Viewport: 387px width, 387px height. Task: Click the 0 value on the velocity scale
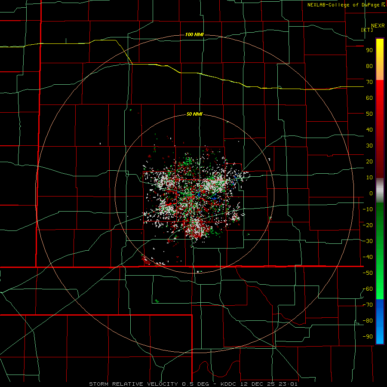click(x=371, y=193)
